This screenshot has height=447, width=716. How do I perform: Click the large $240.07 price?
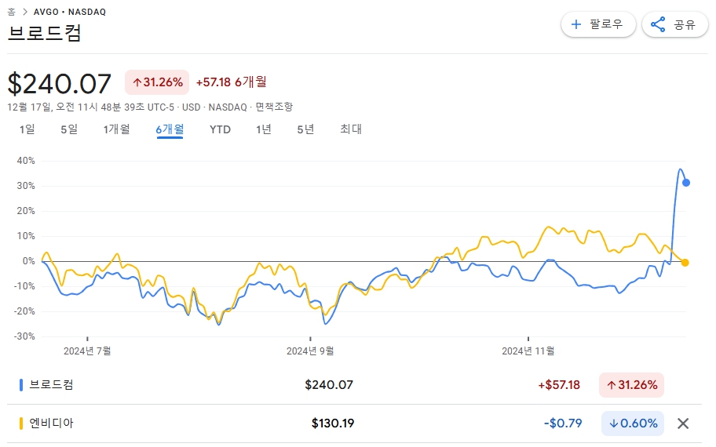[60, 84]
